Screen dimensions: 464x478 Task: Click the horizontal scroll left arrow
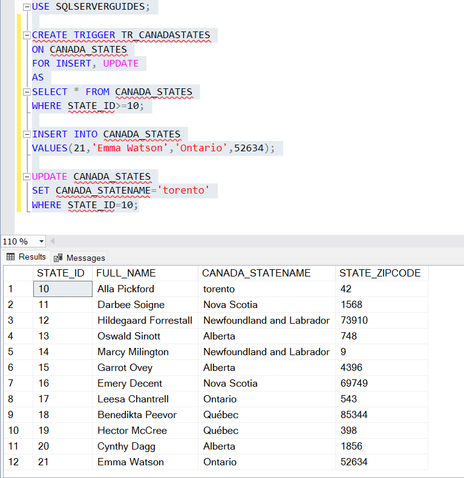tap(53, 241)
